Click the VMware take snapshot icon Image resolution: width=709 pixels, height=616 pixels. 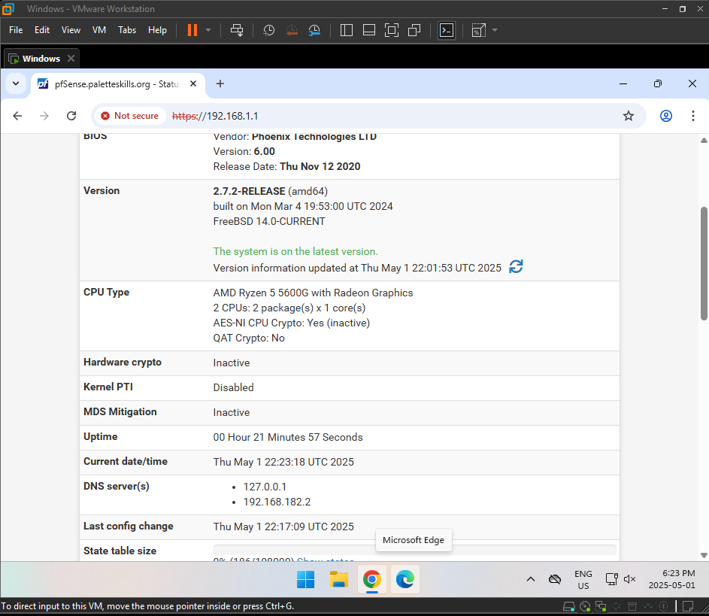point(268,30)
